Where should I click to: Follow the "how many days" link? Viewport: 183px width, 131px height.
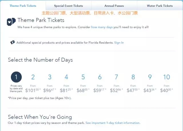coord(102,27)
